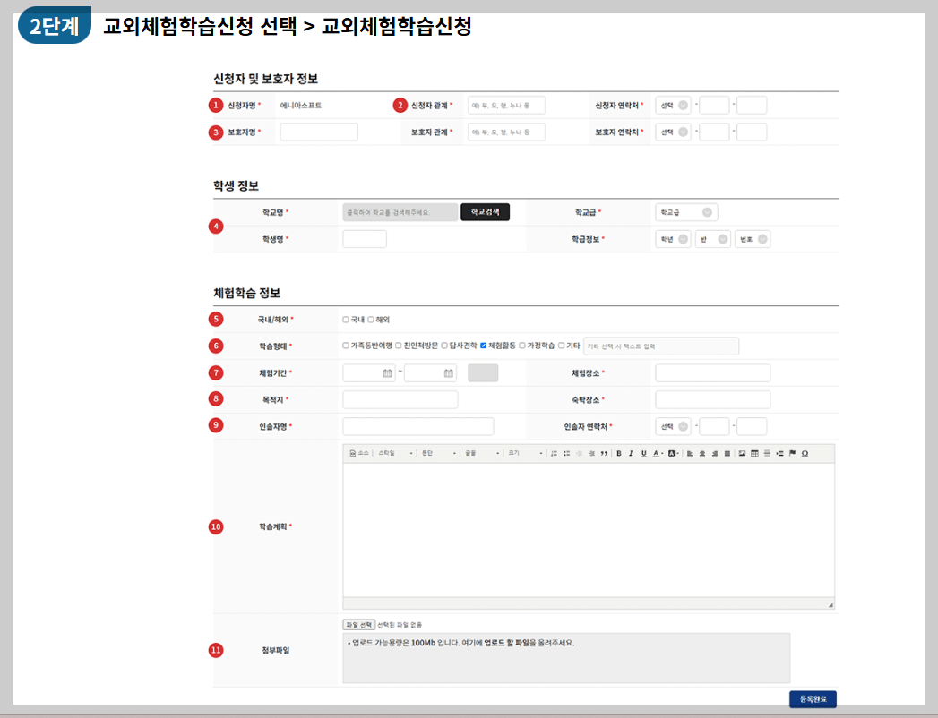The image size is (938, 718).
Task: Click inside 학습계획 editor text area
Action: pyautogui.click(x=589, y=530)
